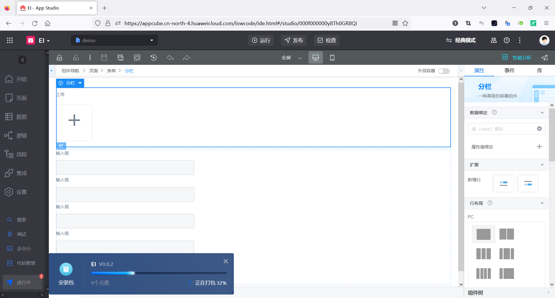The width and height of the screenshot is (555, 298).
Task: Switch to mobile preview mode
Action: tap(332, 58)
